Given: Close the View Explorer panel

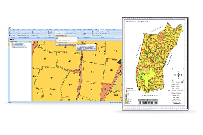Looking at the screenshot, I should (x=31, y=41).
